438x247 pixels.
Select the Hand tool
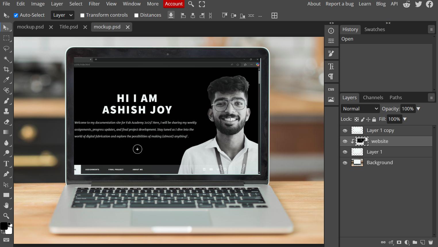pos(6,205)
